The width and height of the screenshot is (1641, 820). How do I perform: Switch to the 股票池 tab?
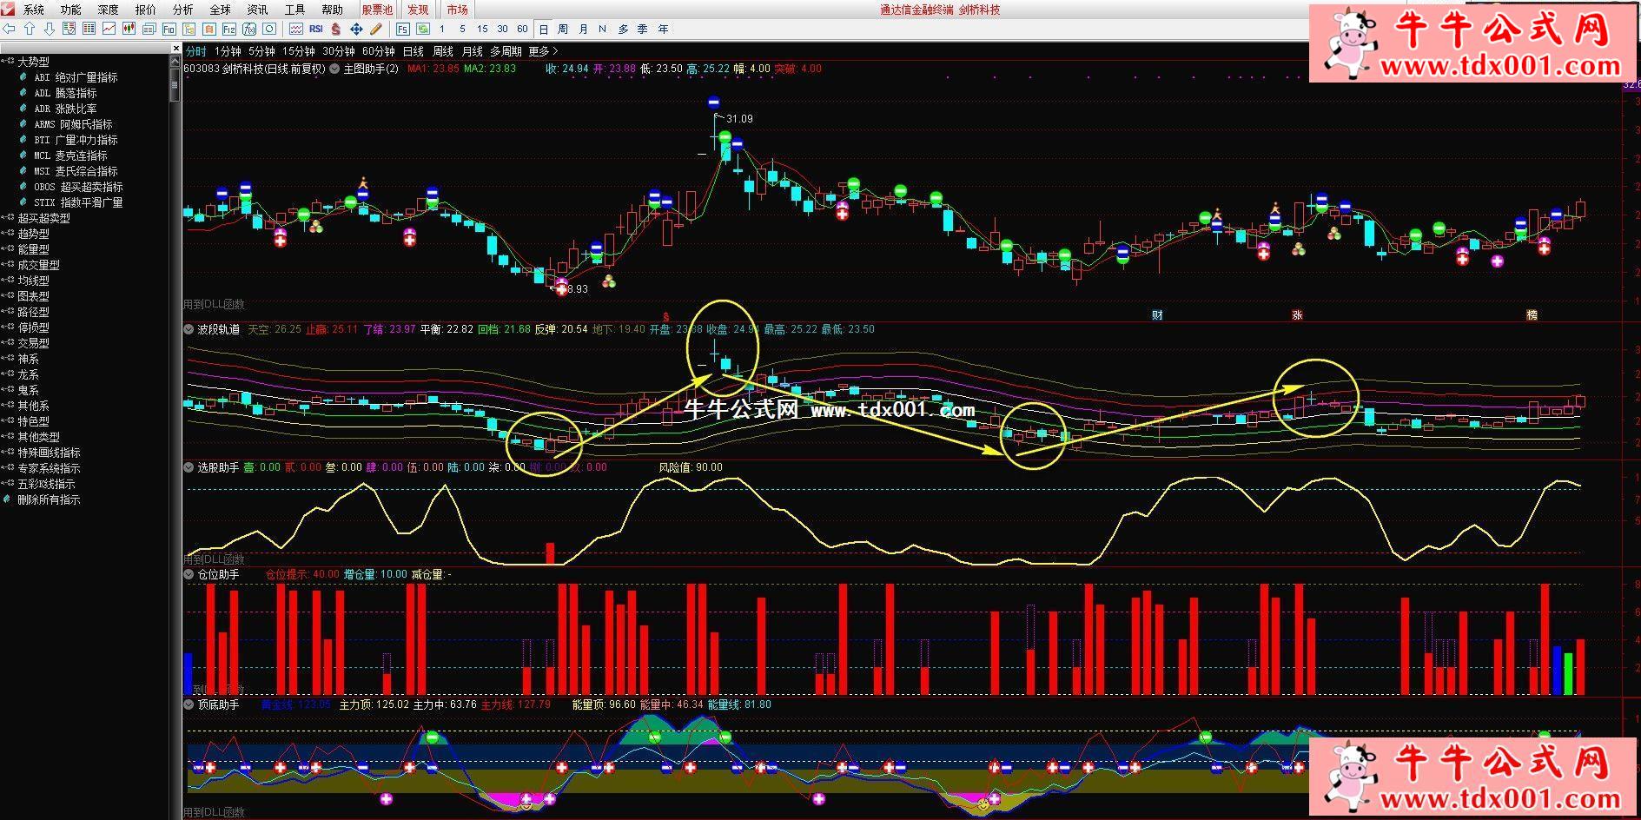pyautogui.click(x=377, y=10)
